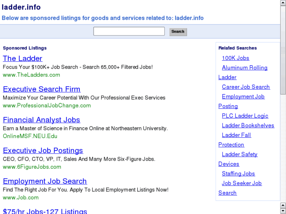
Task: Click the search input field
Action: pos(129,31)
